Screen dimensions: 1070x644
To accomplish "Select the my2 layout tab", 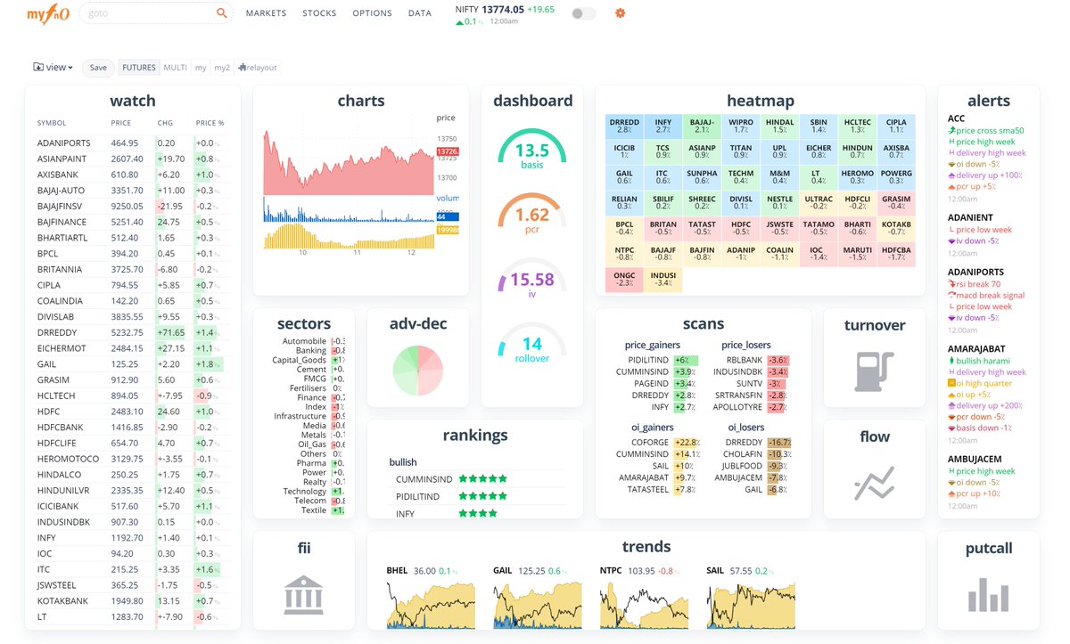I will point(222,67).
